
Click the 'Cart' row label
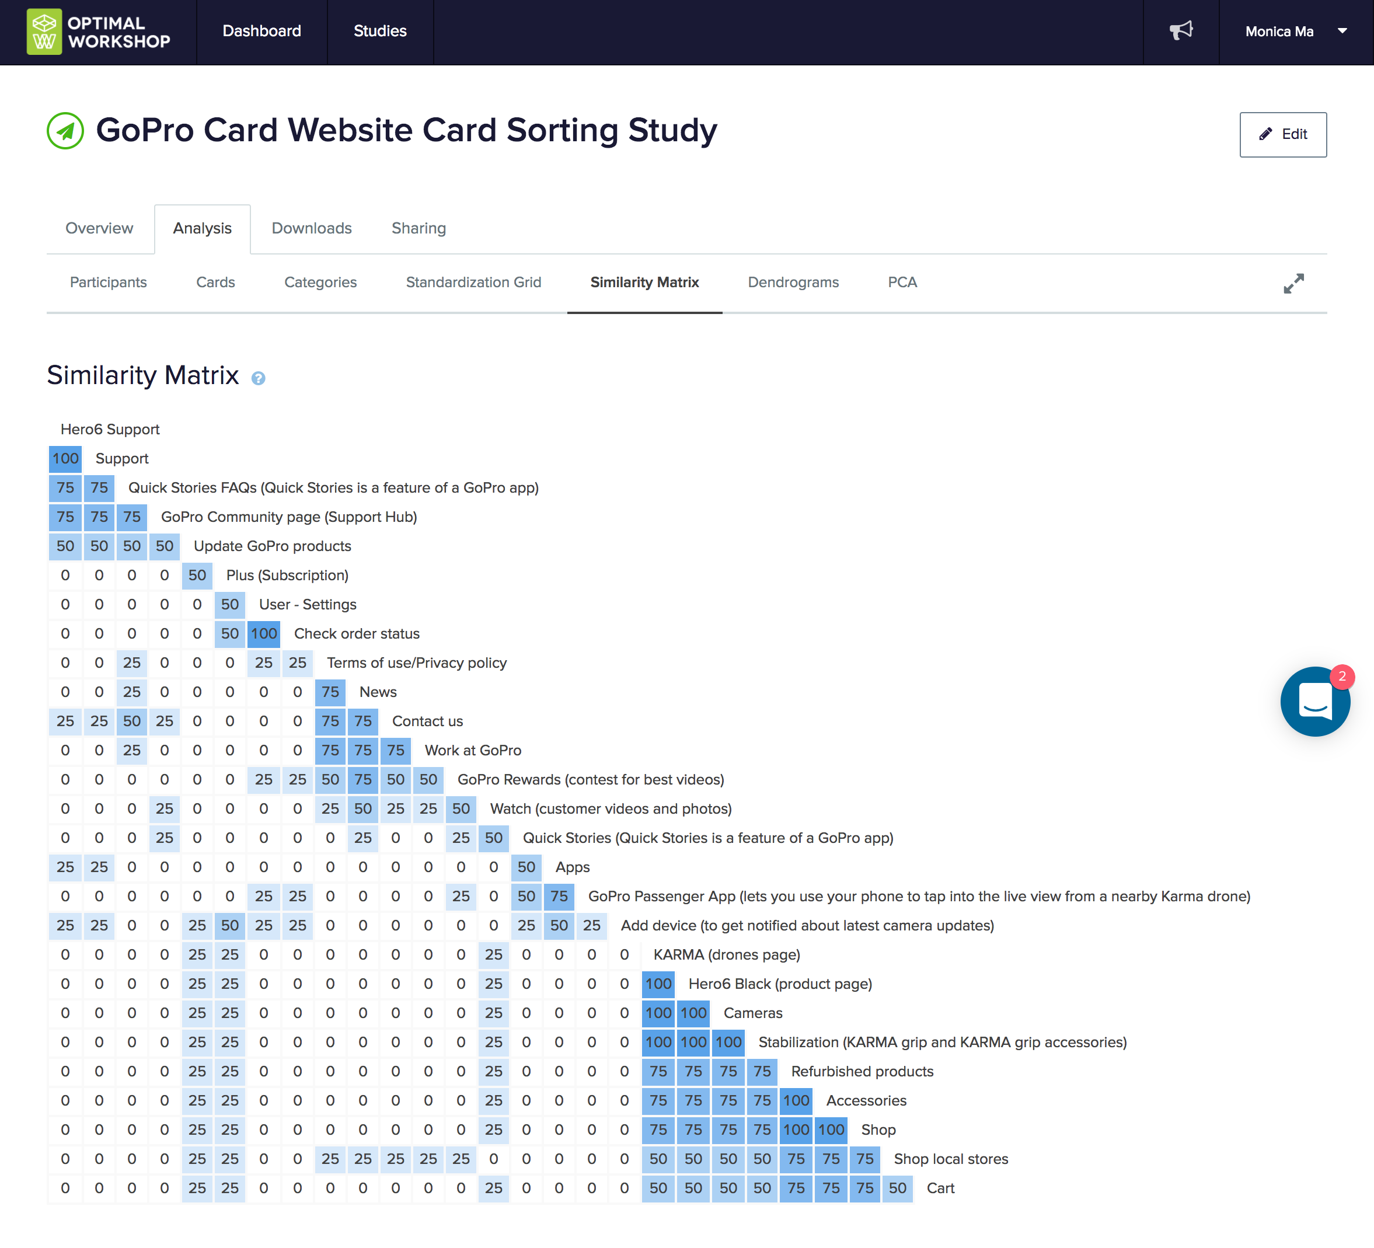click(x=940, y=1188)
